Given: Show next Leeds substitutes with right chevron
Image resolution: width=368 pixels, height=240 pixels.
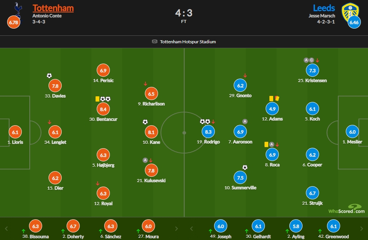Looking at the screenshot, I should pos(362,228).
